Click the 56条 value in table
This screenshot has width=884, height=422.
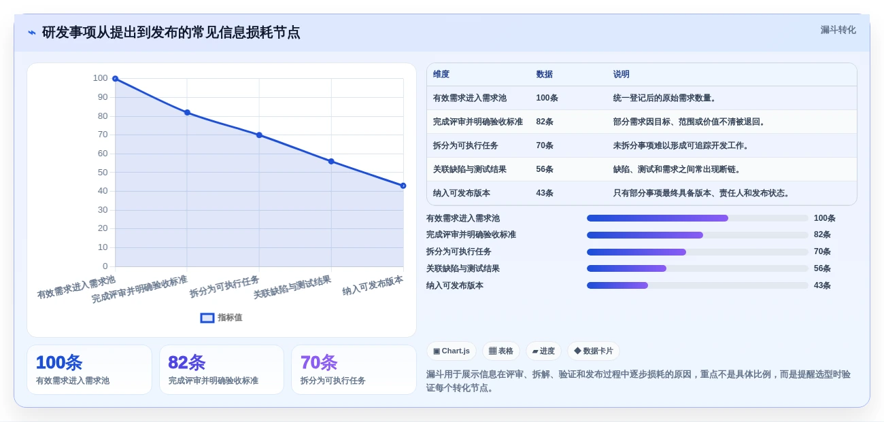tap(545, 169)
